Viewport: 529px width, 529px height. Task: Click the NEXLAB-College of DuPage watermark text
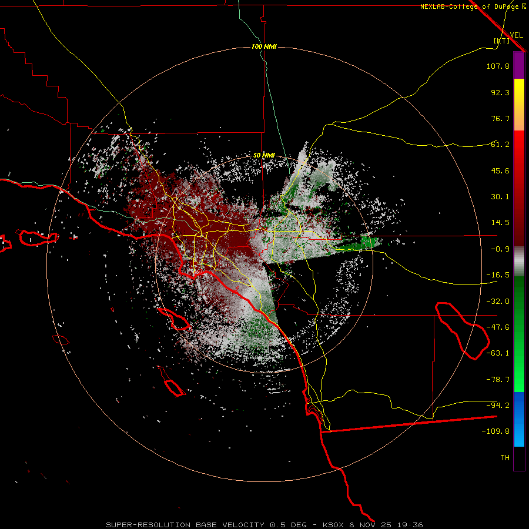coord(473,6)
